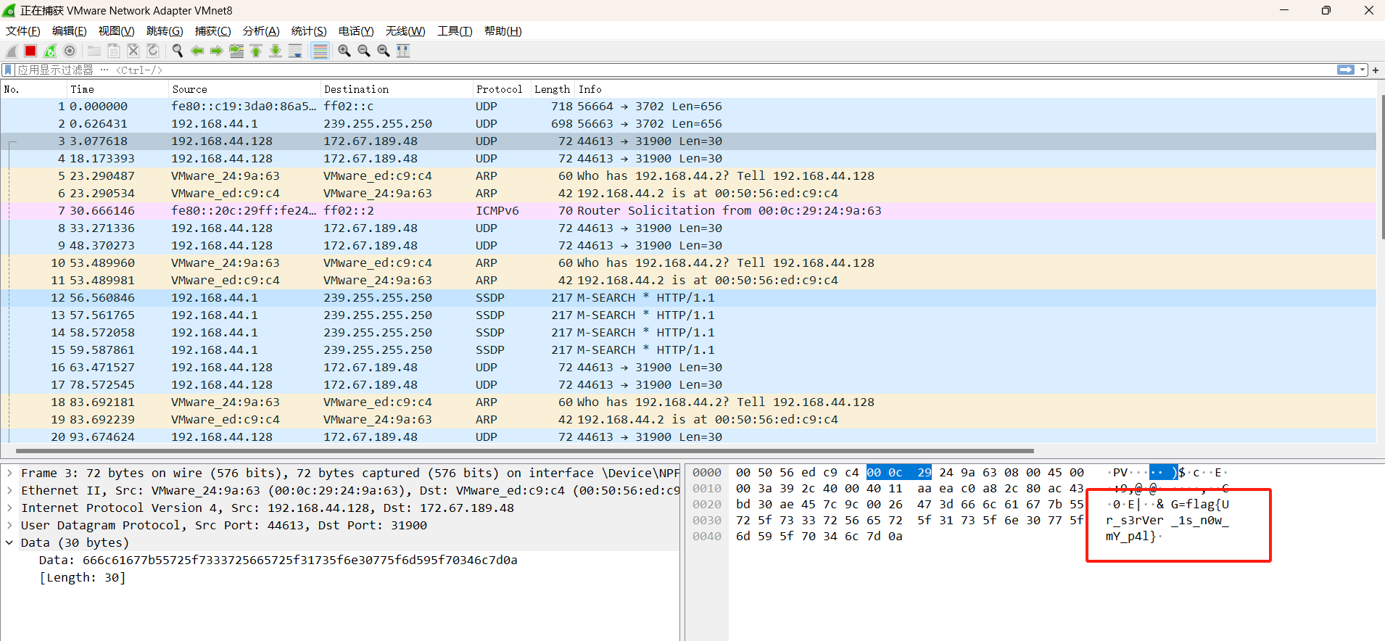Screen dimensions: 1385x641
Task: Expand Internet Protocol Version 4 node
Action: point(9,508)
